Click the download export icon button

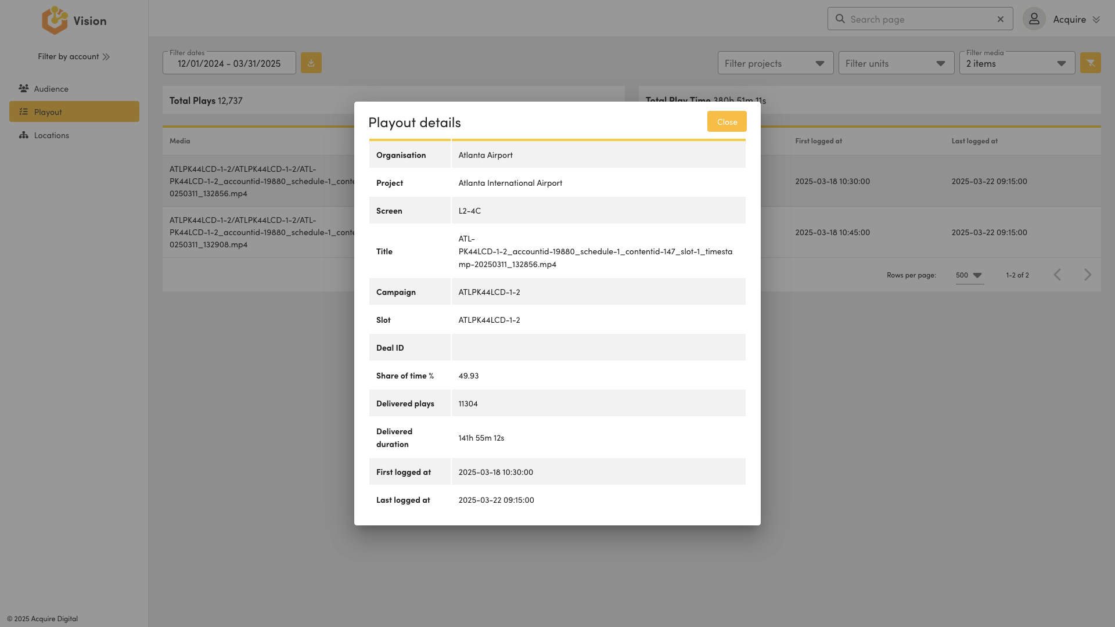pyautogui.click(x=311, y=63)
